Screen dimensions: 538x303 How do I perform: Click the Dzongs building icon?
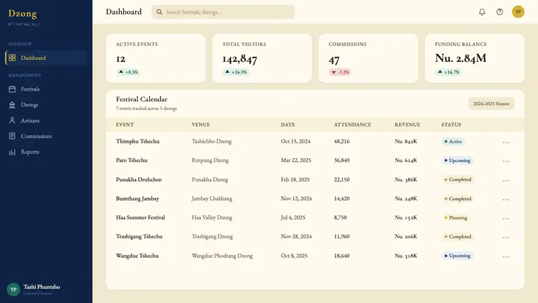pos(12,105)
